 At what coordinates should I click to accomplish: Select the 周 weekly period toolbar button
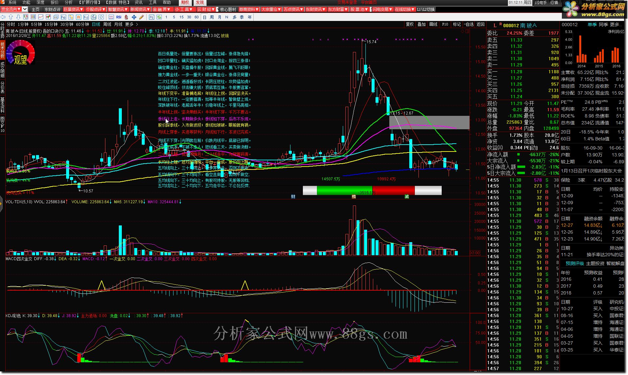(x=212, y=17)
